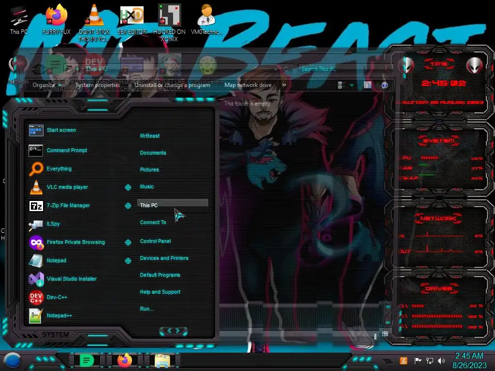
Task: Click the Java tray icon
Action: [403, 360]
